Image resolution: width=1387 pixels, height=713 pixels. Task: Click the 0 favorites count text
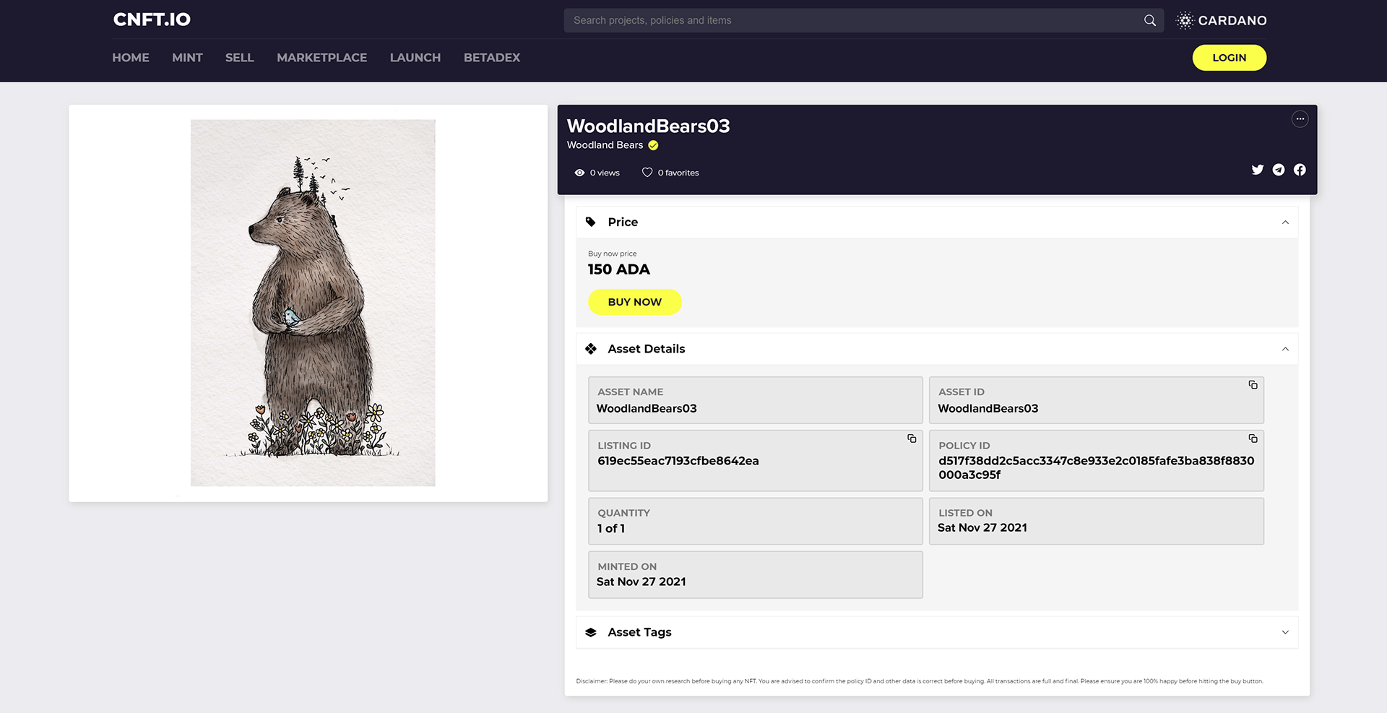[x=678, y=173]
